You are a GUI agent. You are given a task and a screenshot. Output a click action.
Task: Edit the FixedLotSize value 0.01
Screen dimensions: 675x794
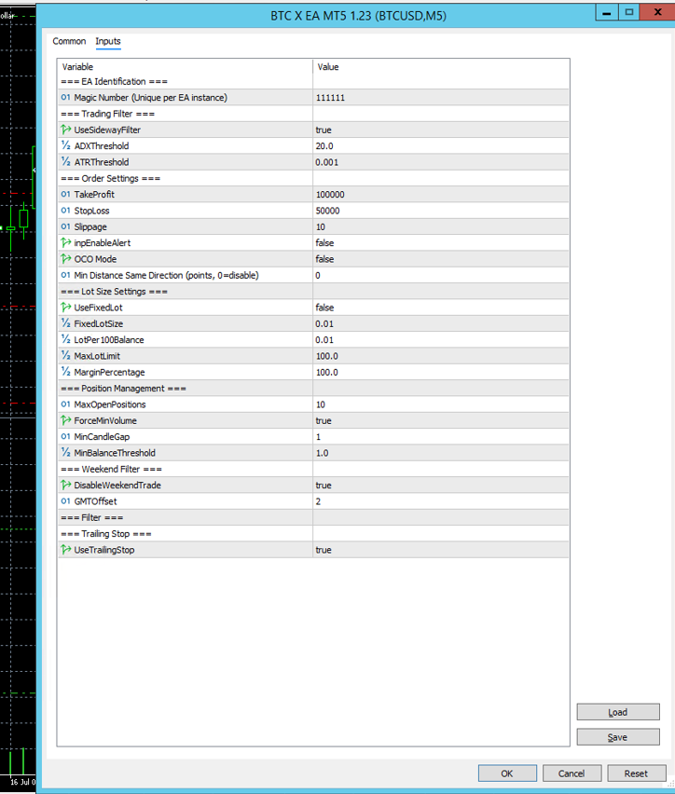pos(441,323)
